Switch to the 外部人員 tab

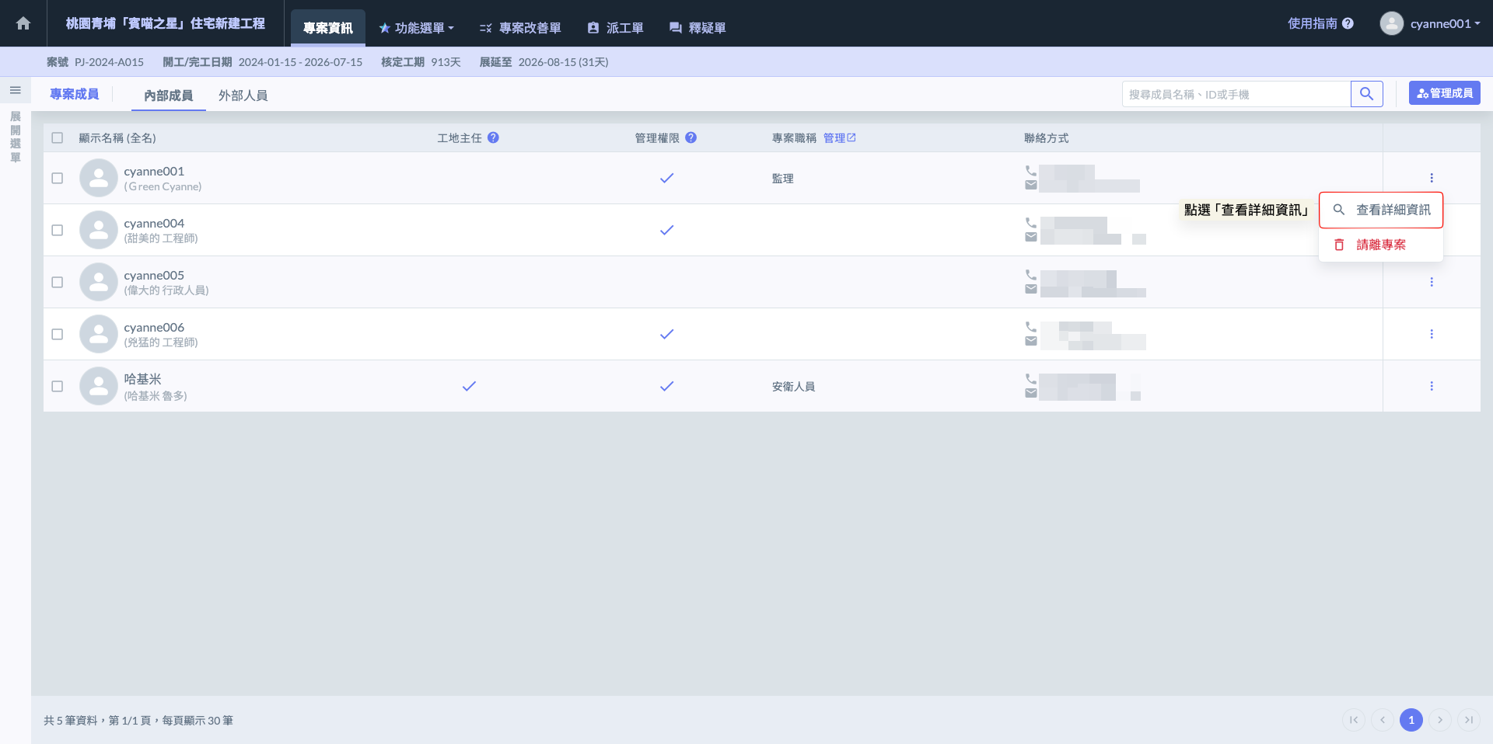[243, 95]
